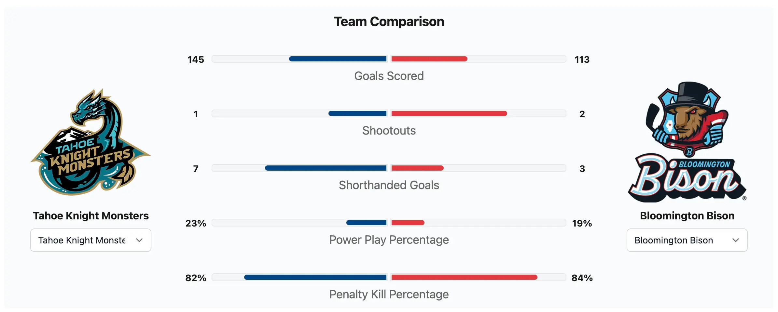778x312 pixels.
Task: Click the blue Shorthanded Goals bar
Action: (x=326, y=168)
